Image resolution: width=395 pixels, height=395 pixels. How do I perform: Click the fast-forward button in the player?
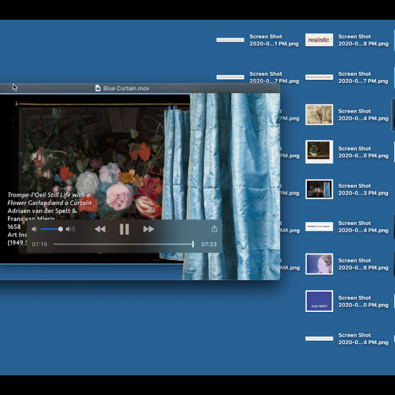pos(148,229)
